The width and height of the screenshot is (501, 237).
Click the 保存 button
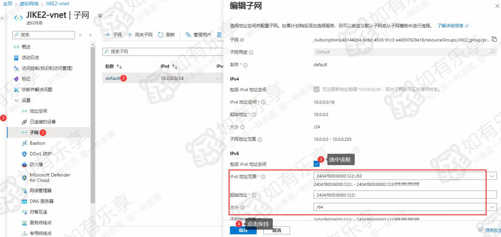pyautogui.click(x=243, y=230)
